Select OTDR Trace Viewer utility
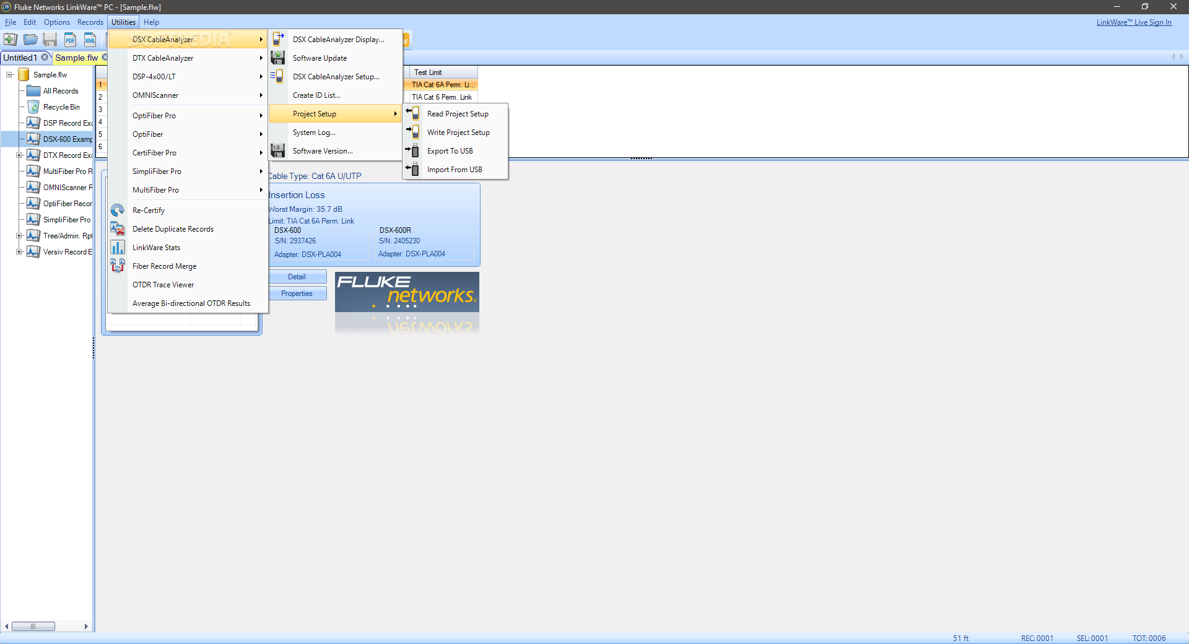This screenshot has width=1189, height=644. point(188,284)
